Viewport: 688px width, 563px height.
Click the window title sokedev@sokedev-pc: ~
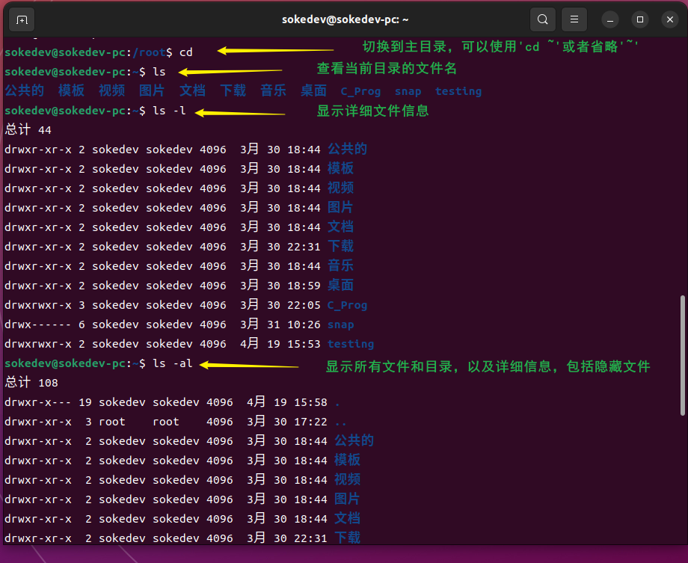pyautogui.click(x=345, y=19)
